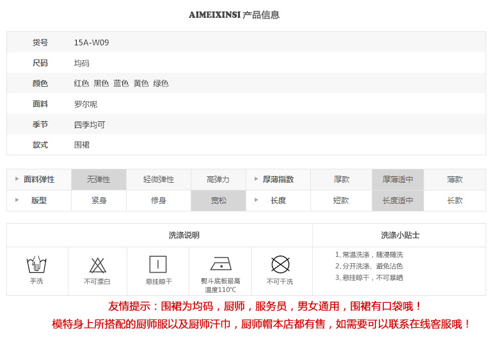Select the 厚款 thickness option
This screenshot has width=499, height=347.
(x=341, y=180)
